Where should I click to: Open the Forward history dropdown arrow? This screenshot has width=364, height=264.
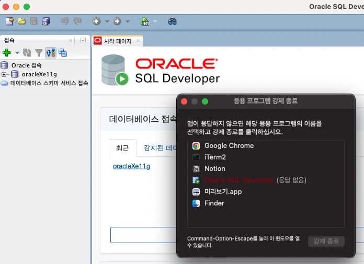128,21
